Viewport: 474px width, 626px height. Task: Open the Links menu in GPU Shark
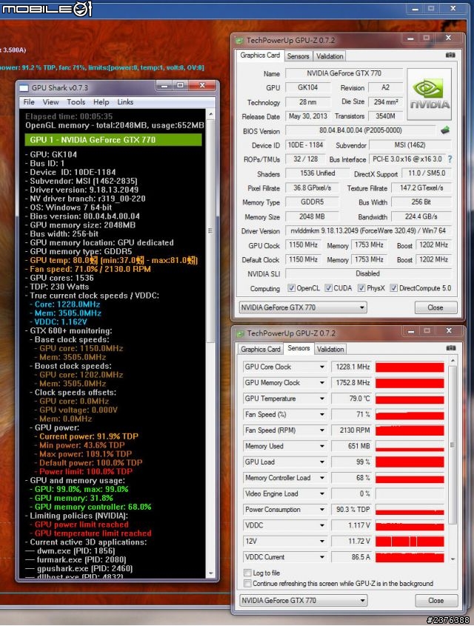pos(125,102)
